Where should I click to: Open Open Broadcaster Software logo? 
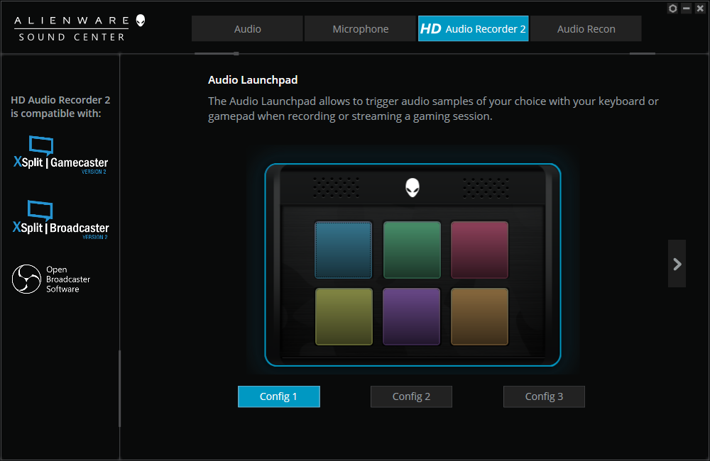pos(51,279)
